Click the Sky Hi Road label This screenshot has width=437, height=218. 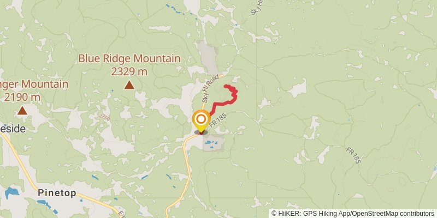click(x=209, y=89)
